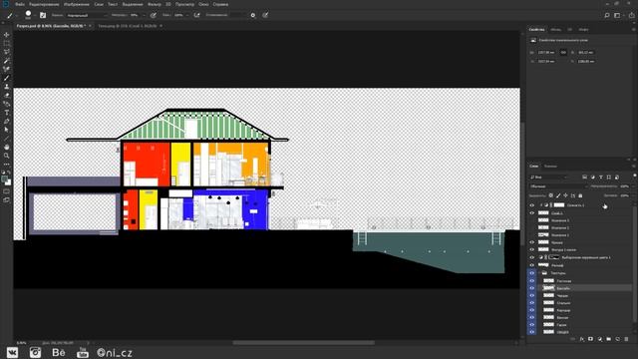Hide the Гостиная layer

tap(531, 281)
